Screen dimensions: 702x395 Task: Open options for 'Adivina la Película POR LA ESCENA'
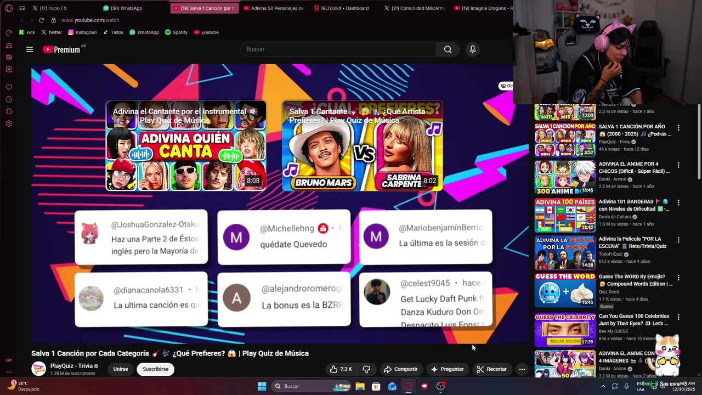click(678, 240)
